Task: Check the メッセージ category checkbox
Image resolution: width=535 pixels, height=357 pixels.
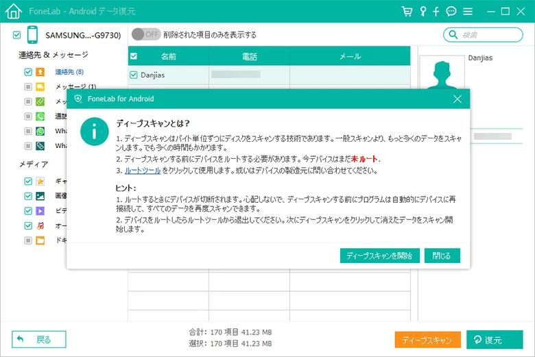Action: click(28, 87)
